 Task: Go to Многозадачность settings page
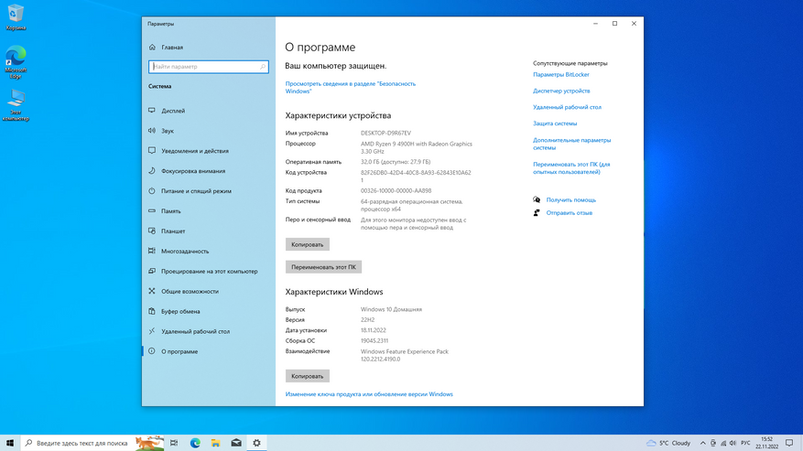pyautogui.click(x=209, y=251)
